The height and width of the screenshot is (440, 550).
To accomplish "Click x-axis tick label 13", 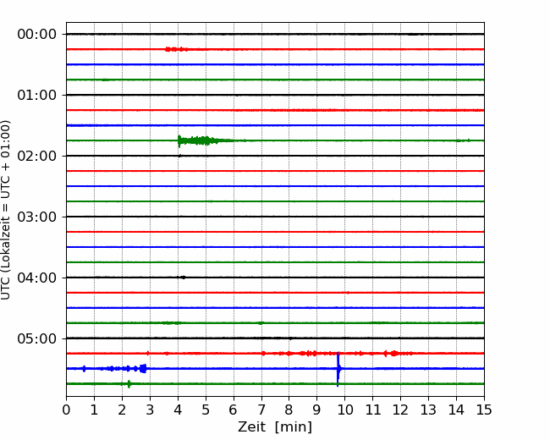I will click(428, 410).
